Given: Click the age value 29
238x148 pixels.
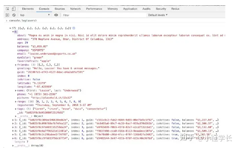Looking at the screenshot, I should coord(26,43).
